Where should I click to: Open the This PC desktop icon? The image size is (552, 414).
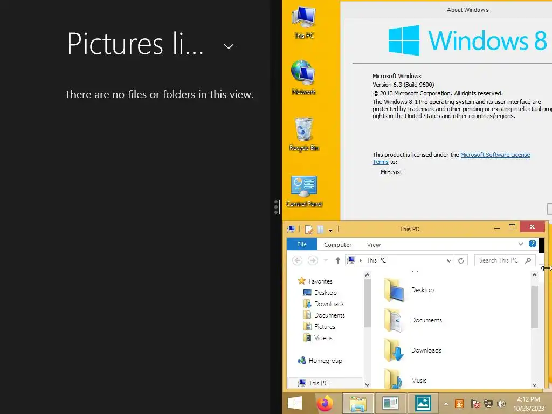(x=304, y=23)
